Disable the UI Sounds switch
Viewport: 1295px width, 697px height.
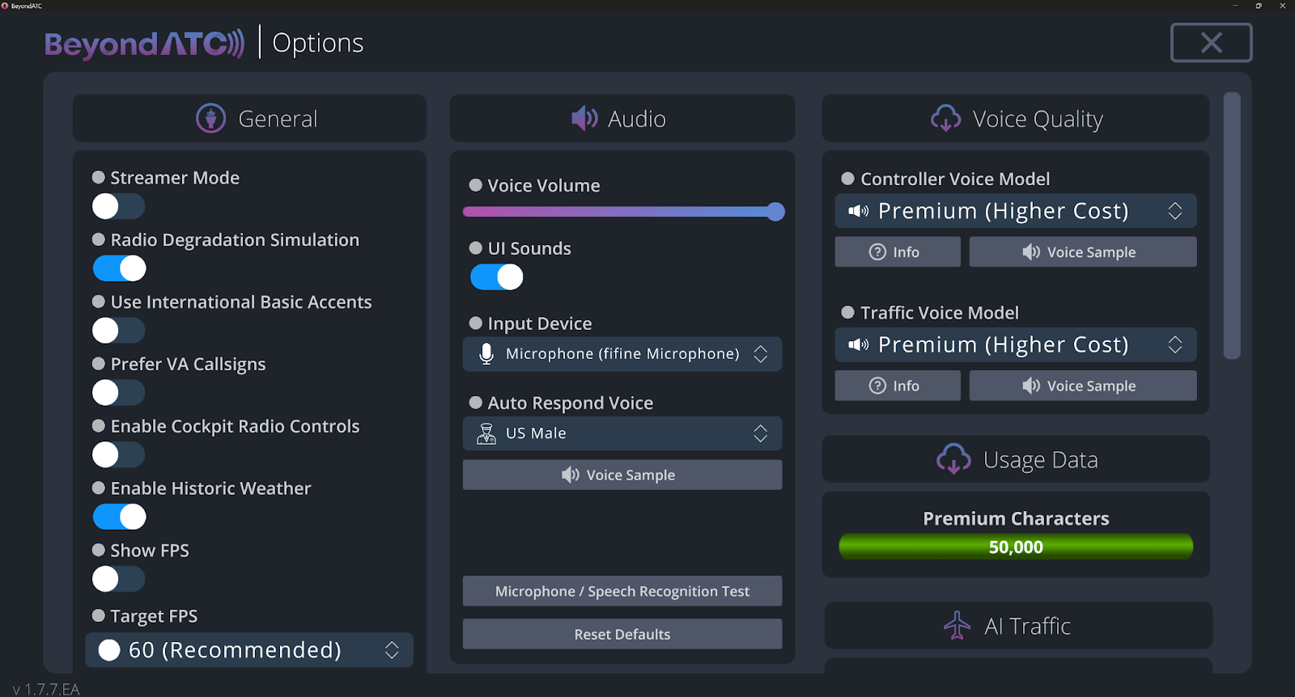click(497, 277)
